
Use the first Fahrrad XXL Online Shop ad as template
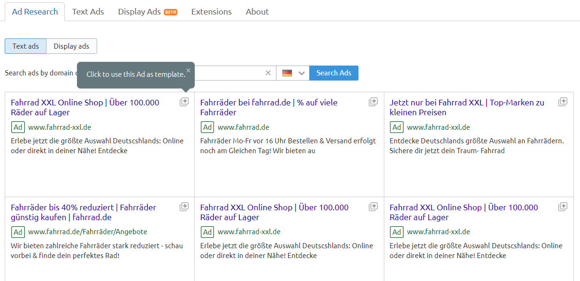click(184, 102)
